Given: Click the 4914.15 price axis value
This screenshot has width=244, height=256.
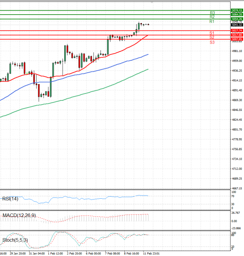Looking at the screenshot, I should 237,80.
